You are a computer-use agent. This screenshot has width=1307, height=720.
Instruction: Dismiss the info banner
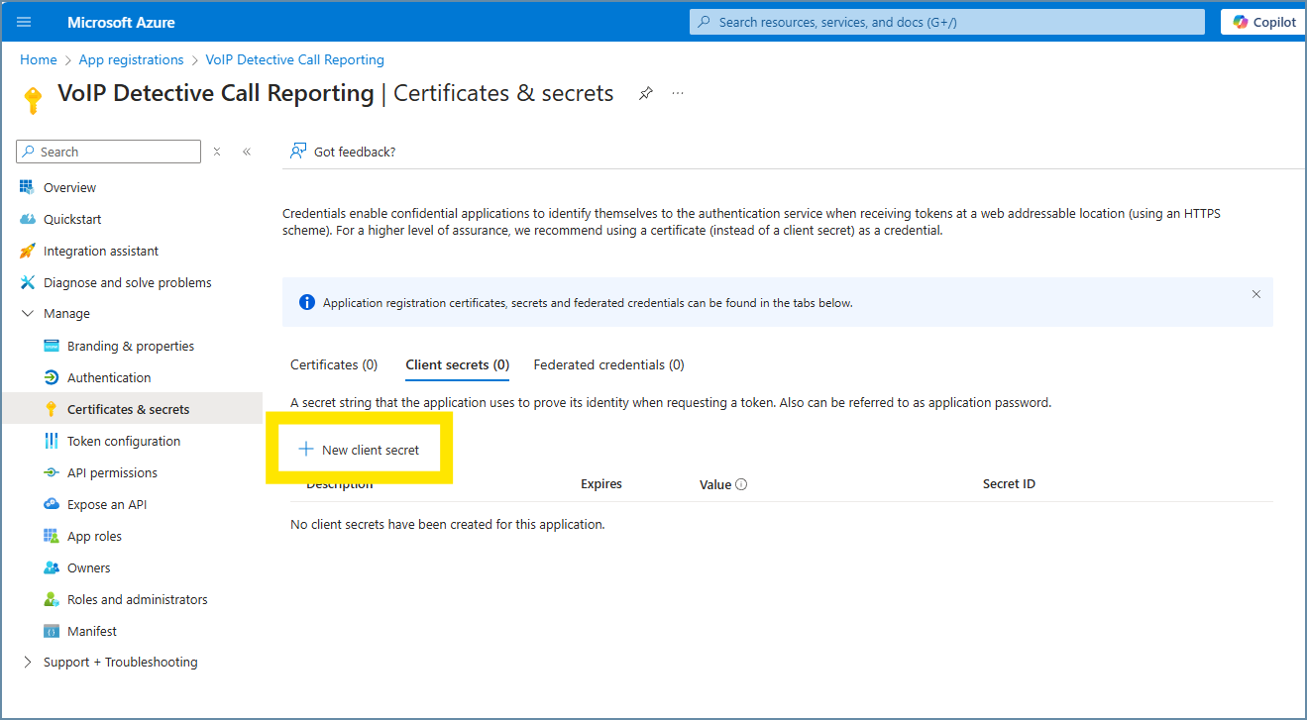pyautogui.click(x=1256, y=294)
